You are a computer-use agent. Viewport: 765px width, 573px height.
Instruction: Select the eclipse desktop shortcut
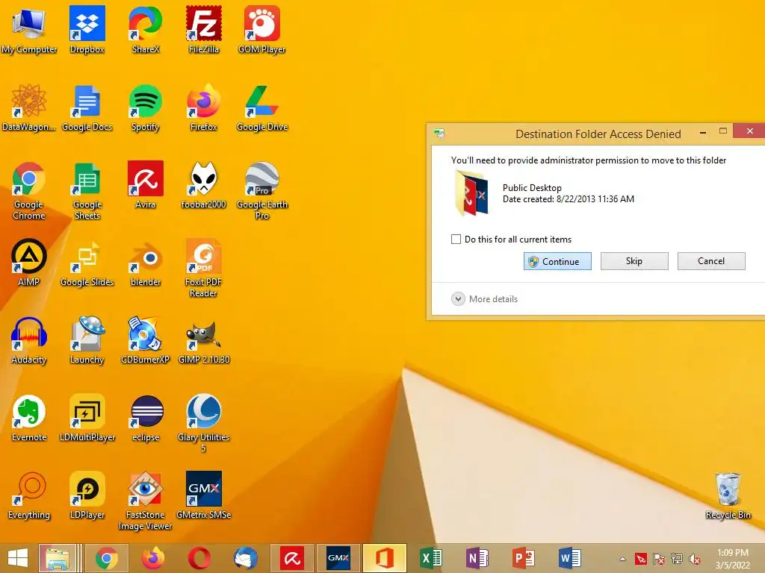[x=146, y=418]
